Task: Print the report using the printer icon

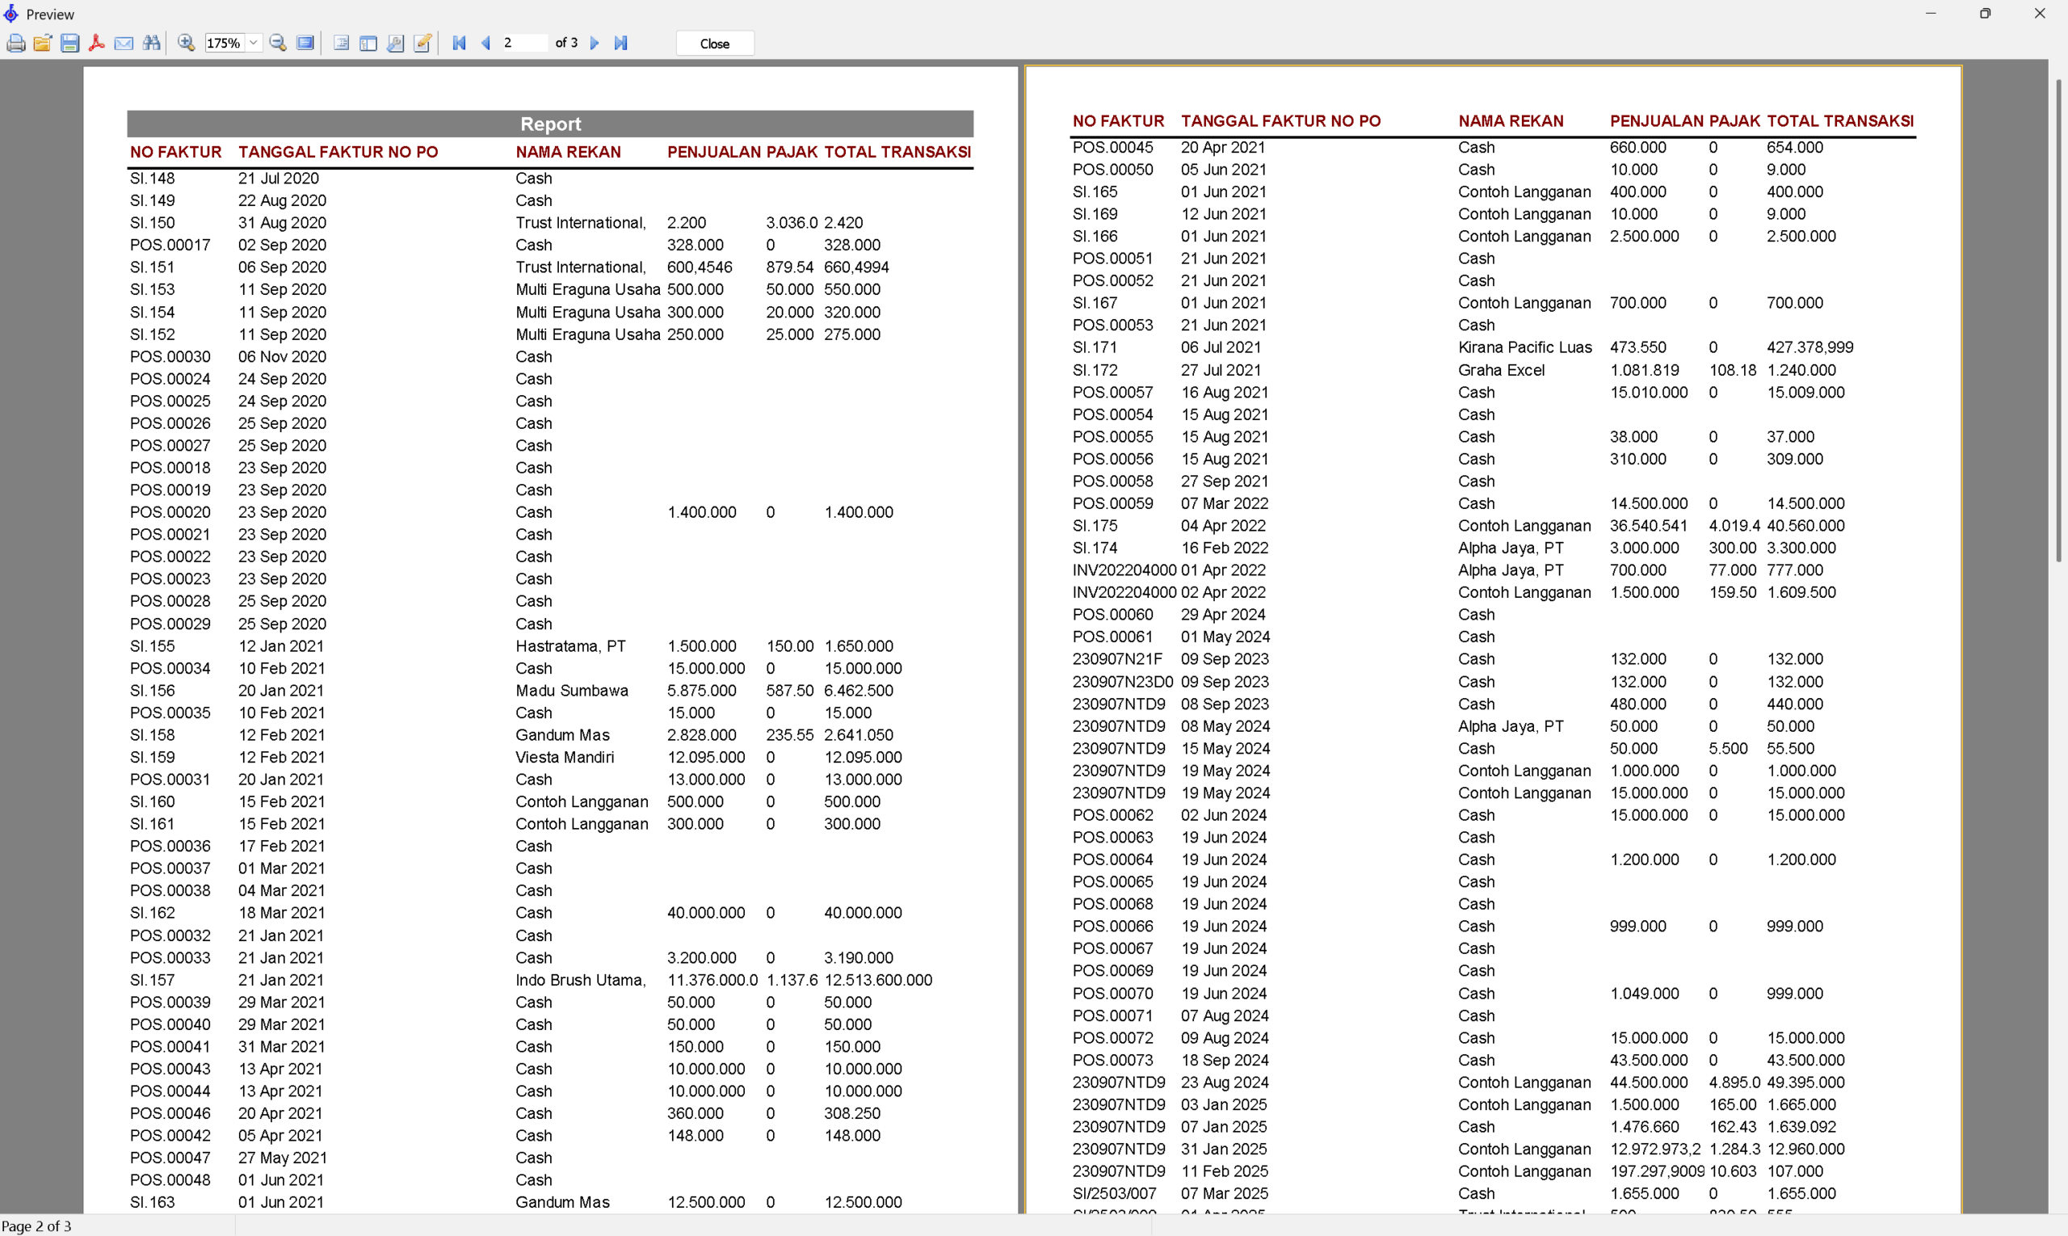Action: click(x=16, y=44)
